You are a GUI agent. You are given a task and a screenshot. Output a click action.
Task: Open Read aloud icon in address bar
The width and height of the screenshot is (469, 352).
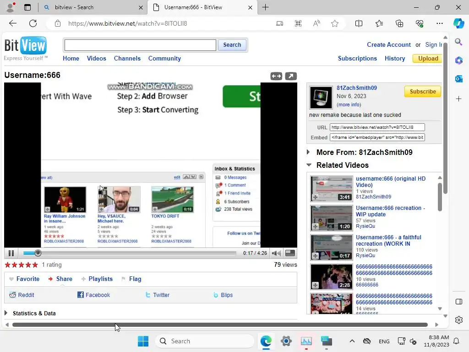[x=316, y=23]
